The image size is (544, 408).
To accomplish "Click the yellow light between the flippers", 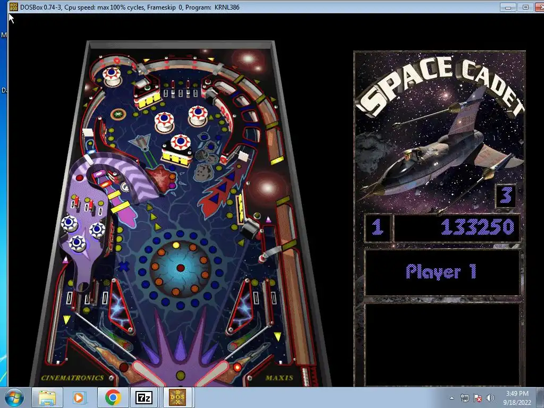I will (x=181, y=376).
